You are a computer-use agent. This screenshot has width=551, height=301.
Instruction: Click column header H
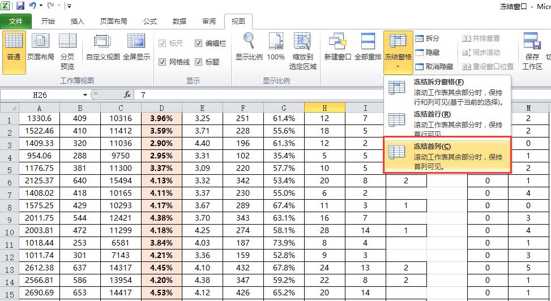pyautogui.click(x=324, y=107)
